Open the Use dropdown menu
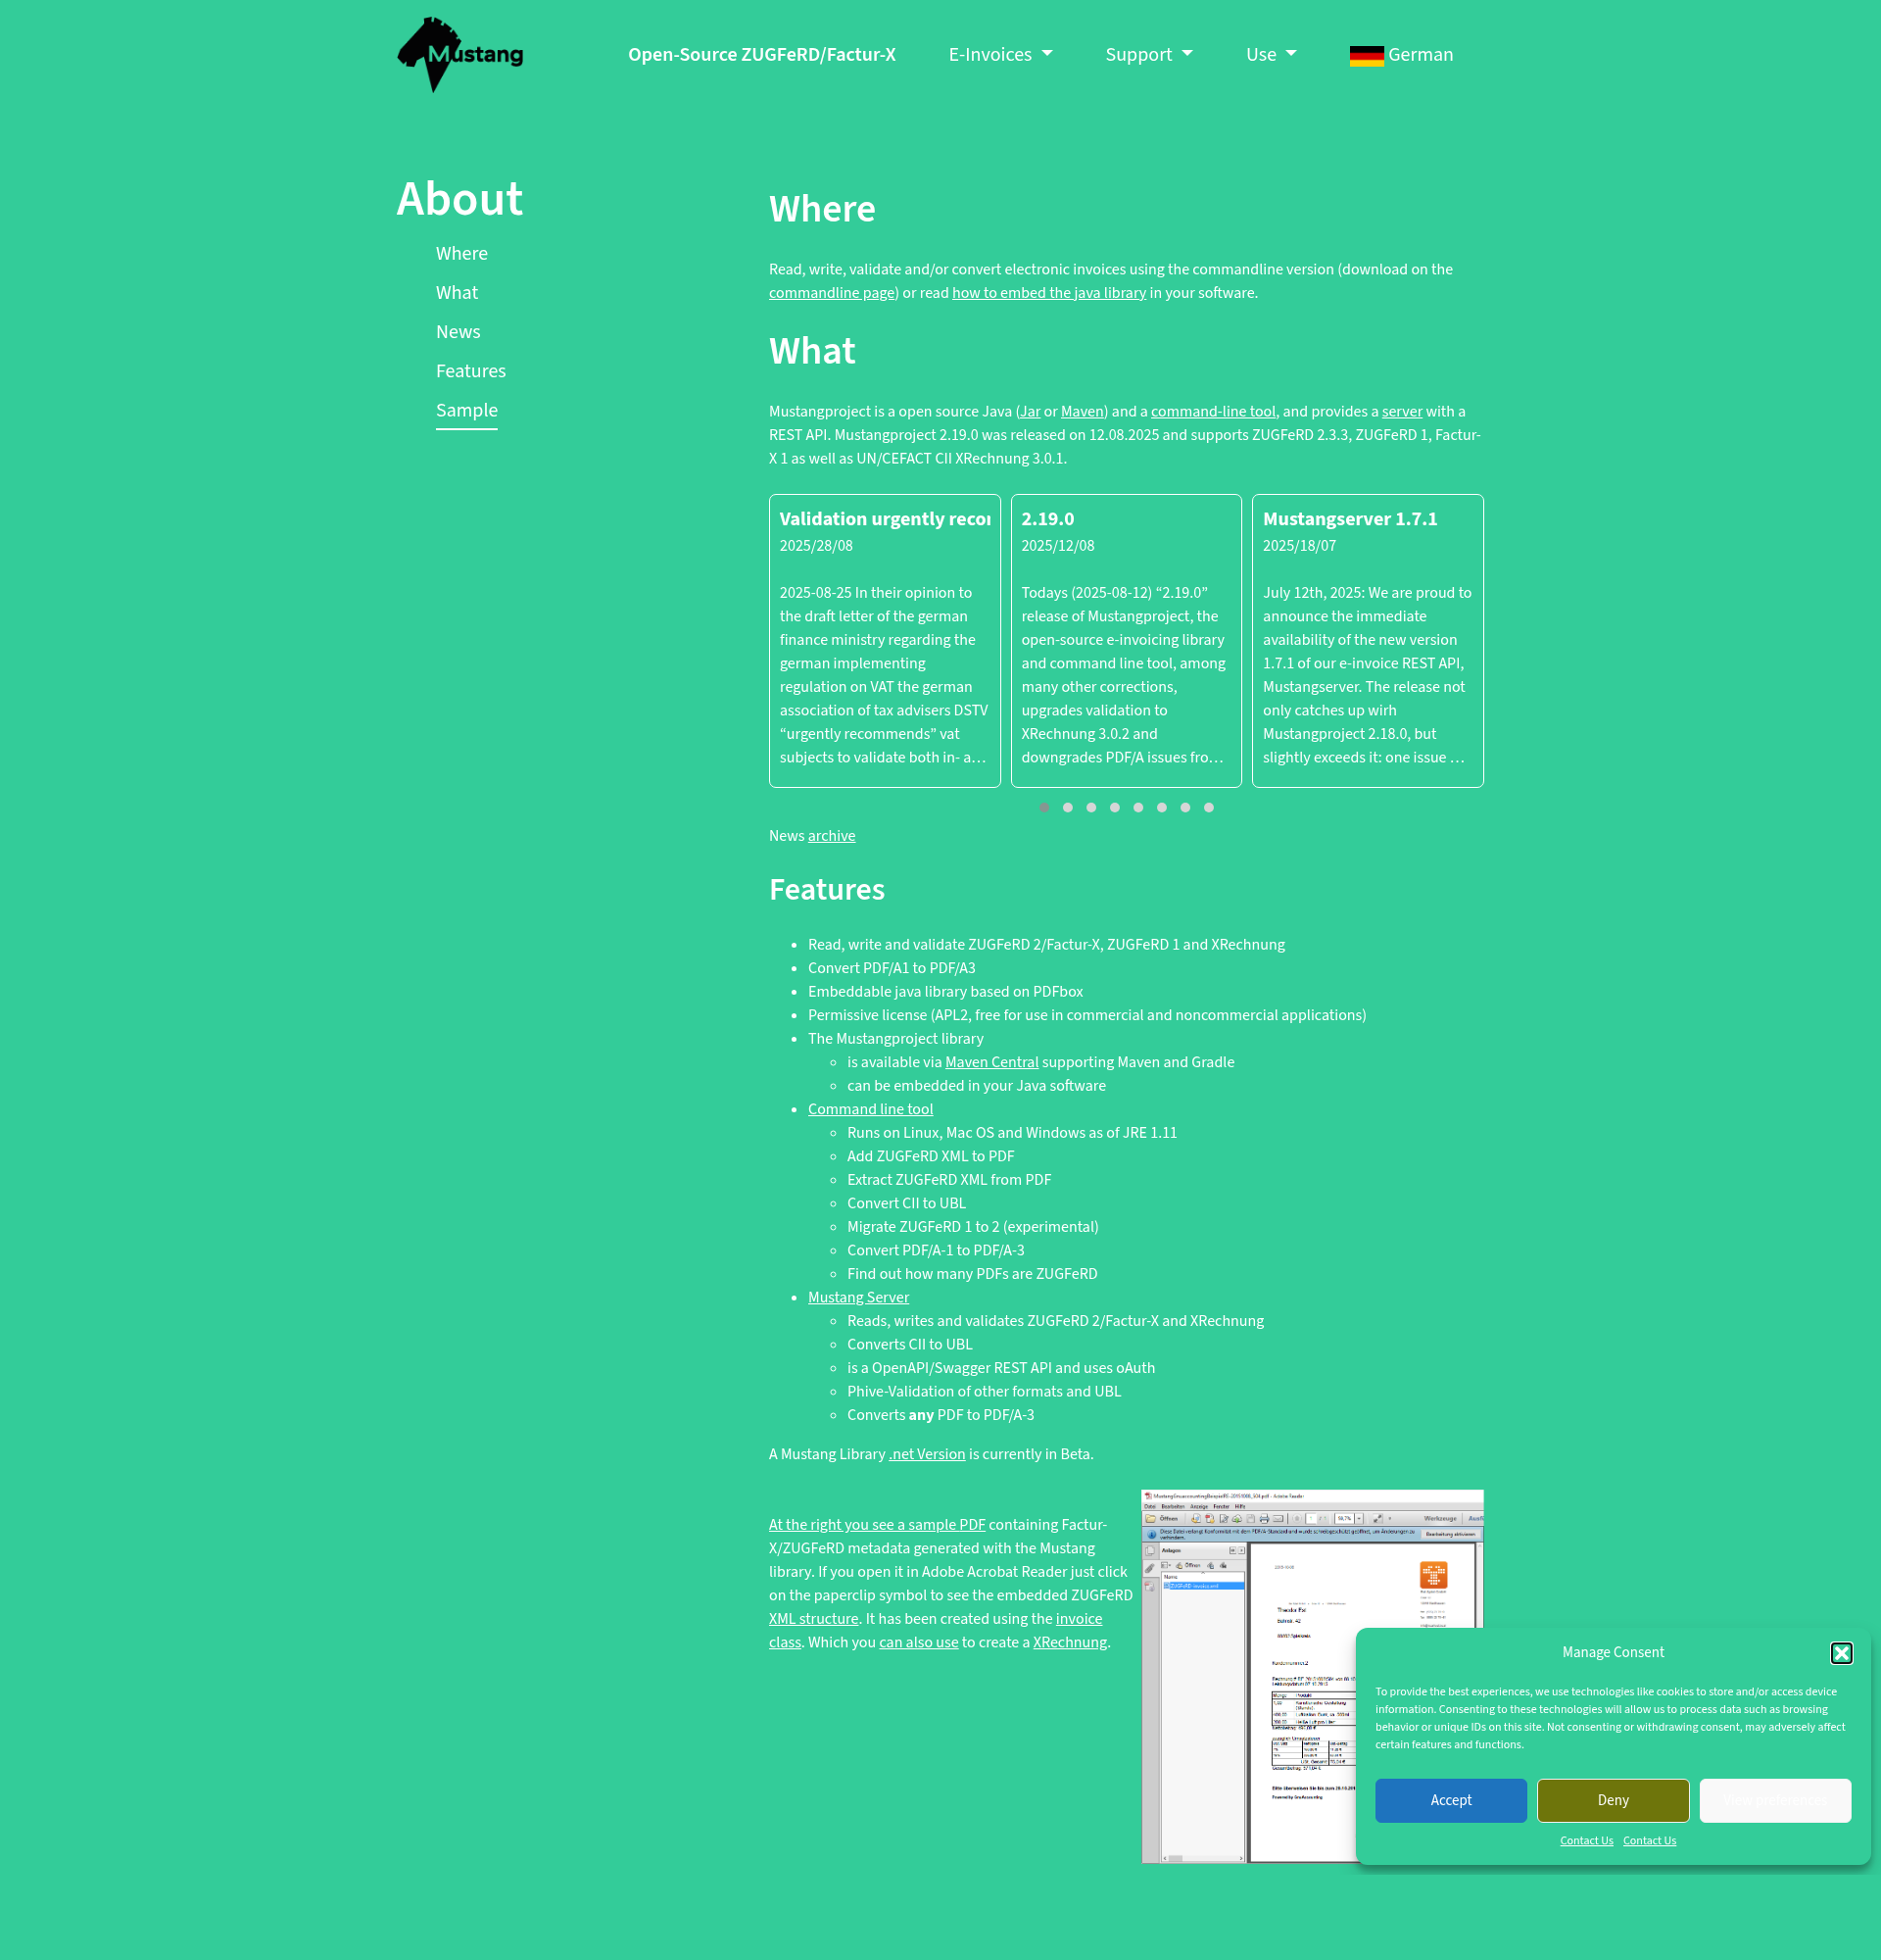Screen dimensions: 1881x1960 pyautogui.click(x=1271, y=55)
